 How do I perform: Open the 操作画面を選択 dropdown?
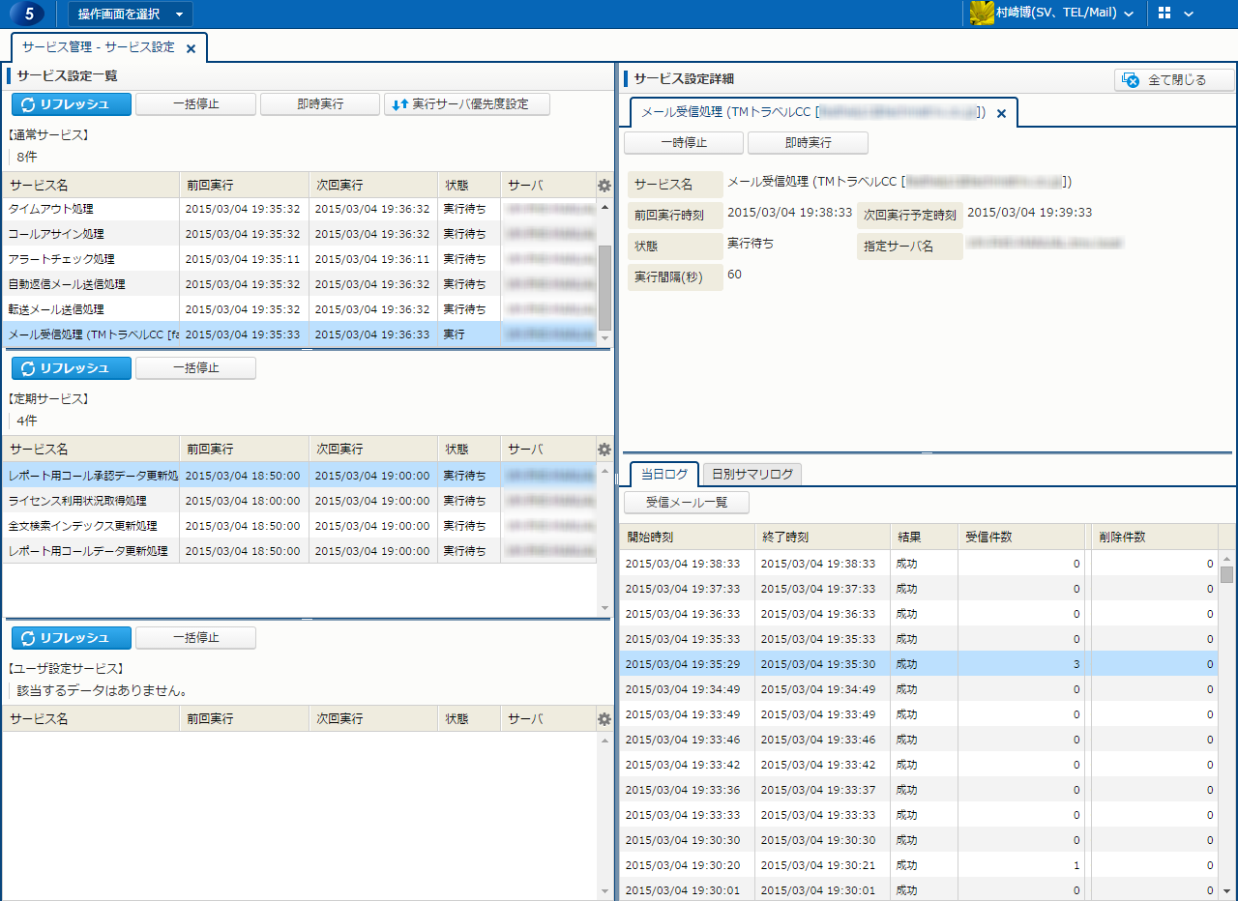click(131, 14)
